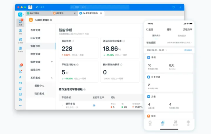
Task: Open the 2022.02.01 – 02.21 date dropdown
Action: [x=157, y=50]
